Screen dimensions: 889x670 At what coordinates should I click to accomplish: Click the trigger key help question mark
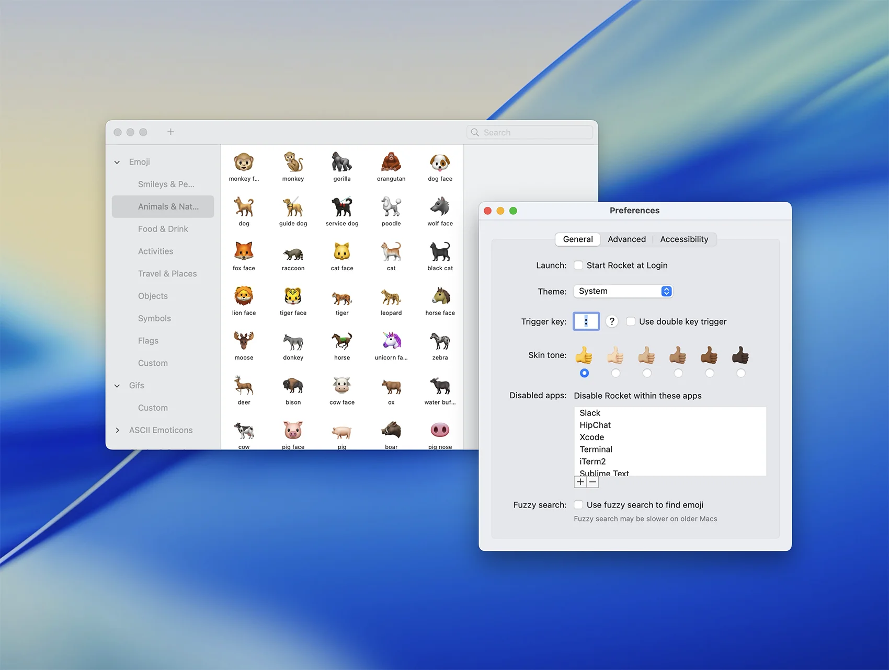tap(612, 321)
